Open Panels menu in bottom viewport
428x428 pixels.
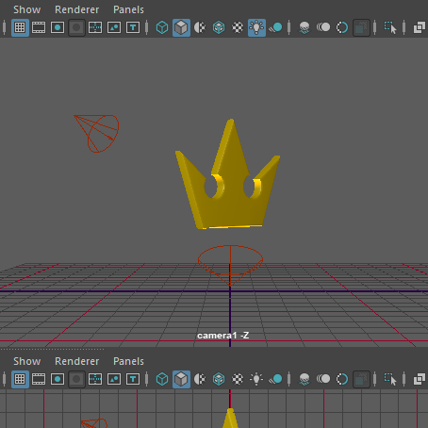[128, 361]
